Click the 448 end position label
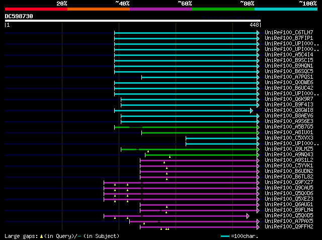 pos(254,25)
